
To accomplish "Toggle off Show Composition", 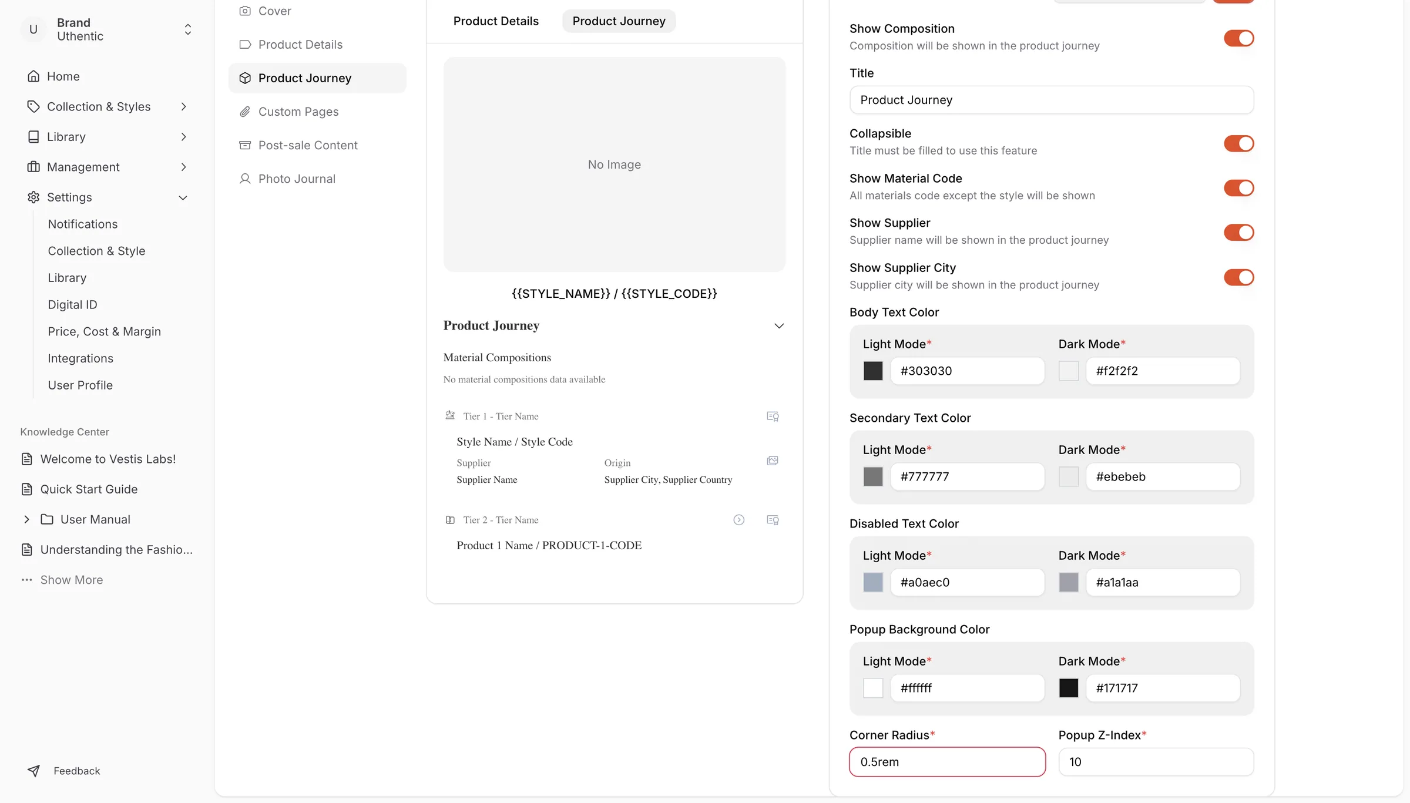I will [x=1239, y=38].
